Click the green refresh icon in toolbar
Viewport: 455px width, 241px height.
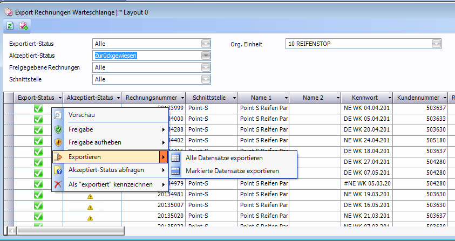point(10,26)
